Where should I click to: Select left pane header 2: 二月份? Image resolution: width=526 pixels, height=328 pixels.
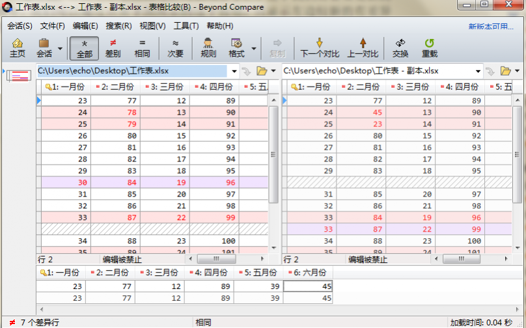(115, 87)
